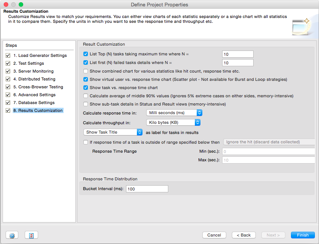The width and height of the screenshot is (319, 244).
Task: Click the < Back button
Action: [244, 235]
